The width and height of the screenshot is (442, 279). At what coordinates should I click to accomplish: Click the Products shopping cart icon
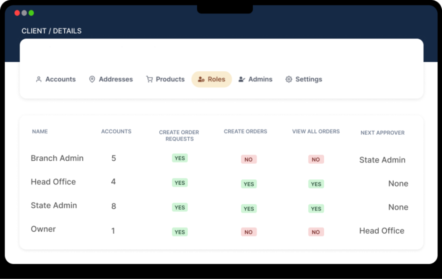point(149,79)
